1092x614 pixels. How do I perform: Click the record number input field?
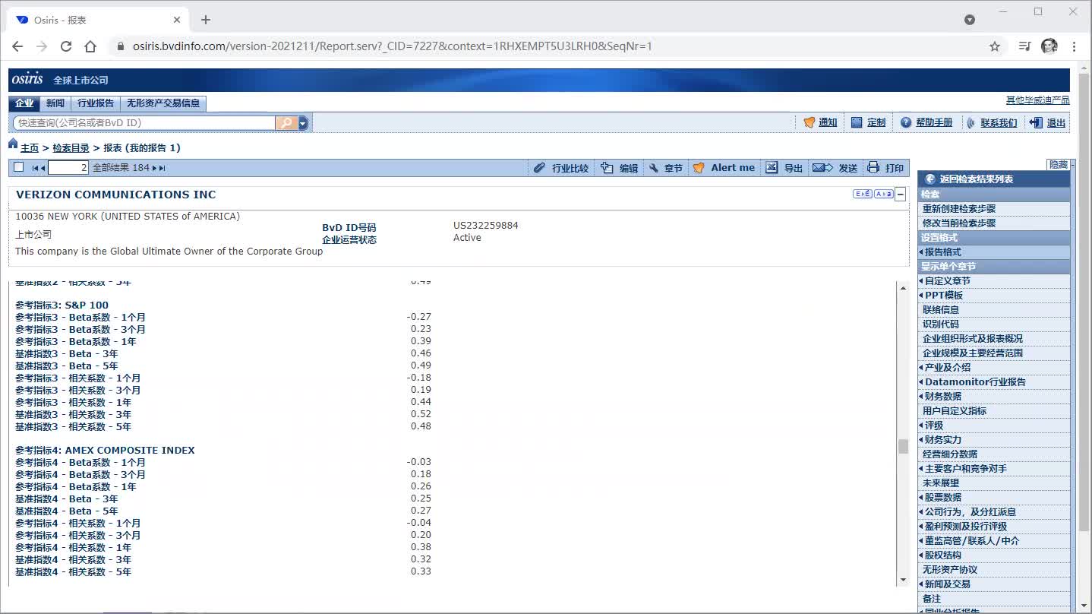(68, 168)
